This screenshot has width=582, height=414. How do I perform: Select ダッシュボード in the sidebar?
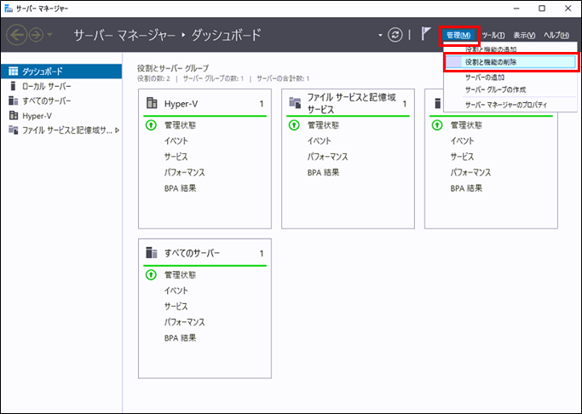(61, 72)
